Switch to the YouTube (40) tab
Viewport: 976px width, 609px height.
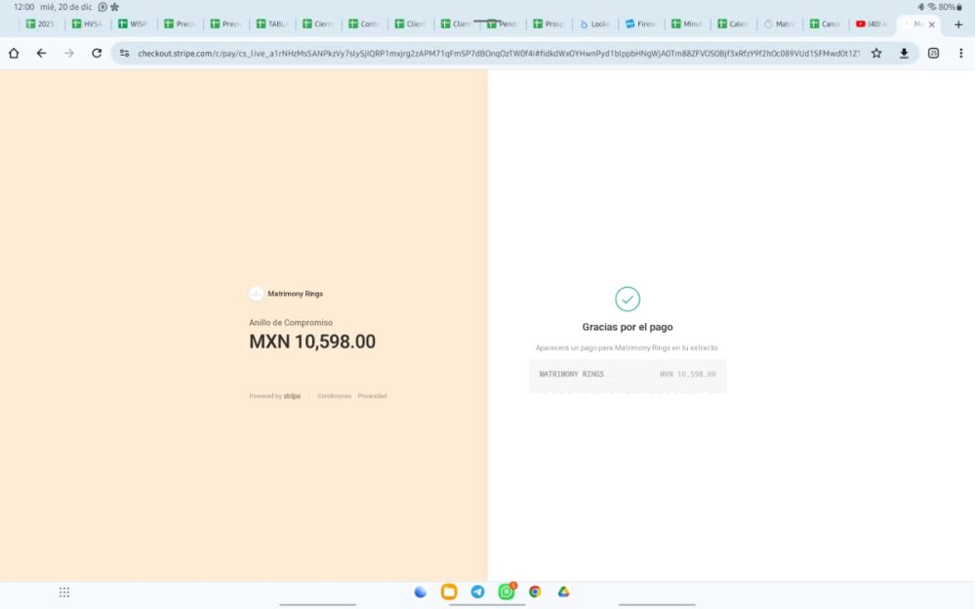point(871,24)
